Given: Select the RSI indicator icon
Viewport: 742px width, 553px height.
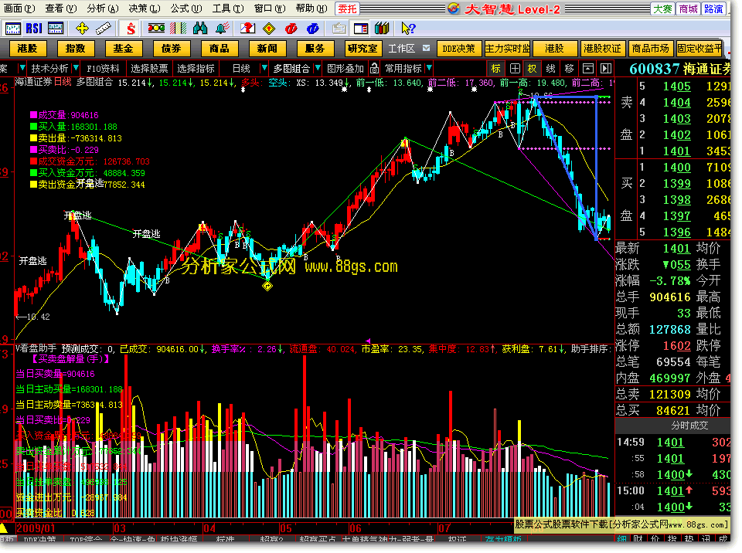Looking at the screenshot, I should pos(34,29).
